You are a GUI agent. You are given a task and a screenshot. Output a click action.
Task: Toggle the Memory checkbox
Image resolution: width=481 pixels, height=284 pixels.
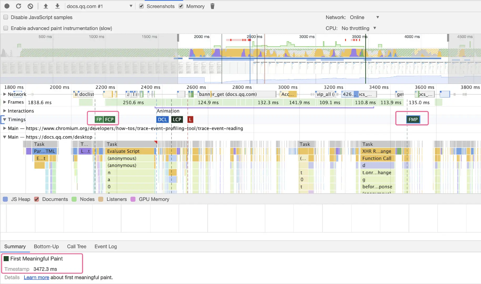pos(181,6)
